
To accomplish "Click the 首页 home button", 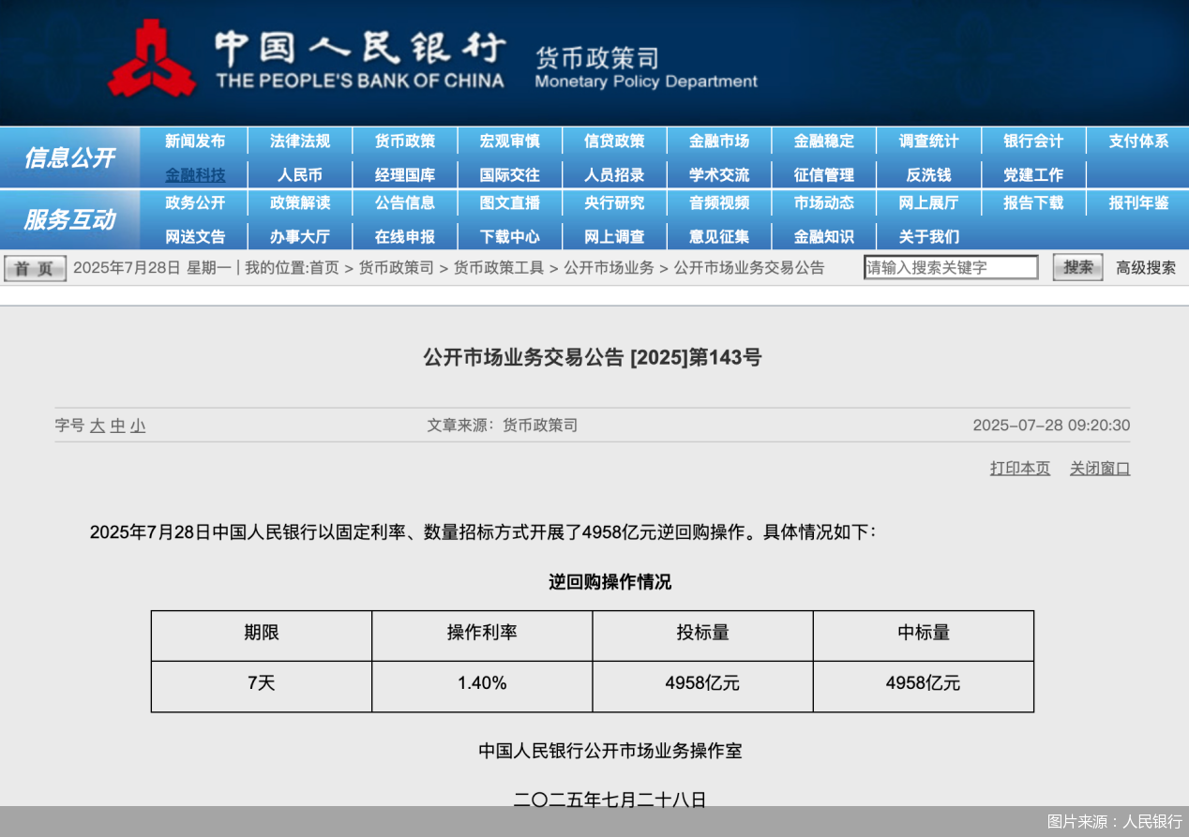I will click(x=35, y=269).
